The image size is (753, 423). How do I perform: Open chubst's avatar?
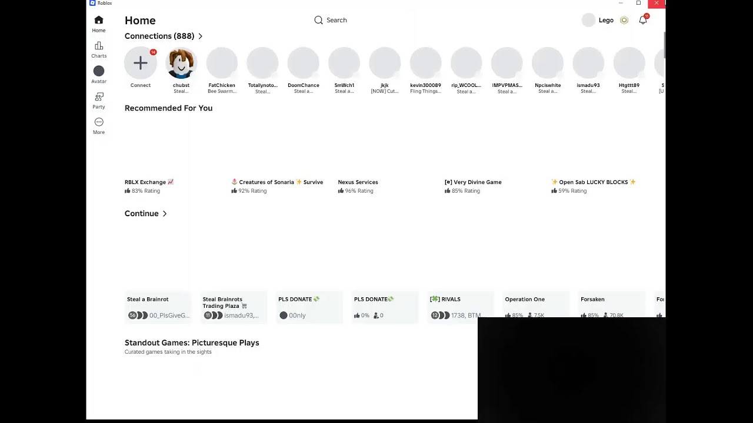(x=181, y=63)
